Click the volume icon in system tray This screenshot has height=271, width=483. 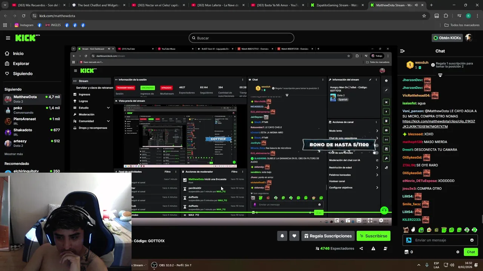tap(452, 265)
